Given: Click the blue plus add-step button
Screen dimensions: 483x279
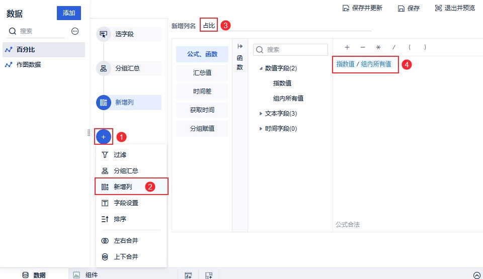Looking at the screenshot, I should pos(104,136).
